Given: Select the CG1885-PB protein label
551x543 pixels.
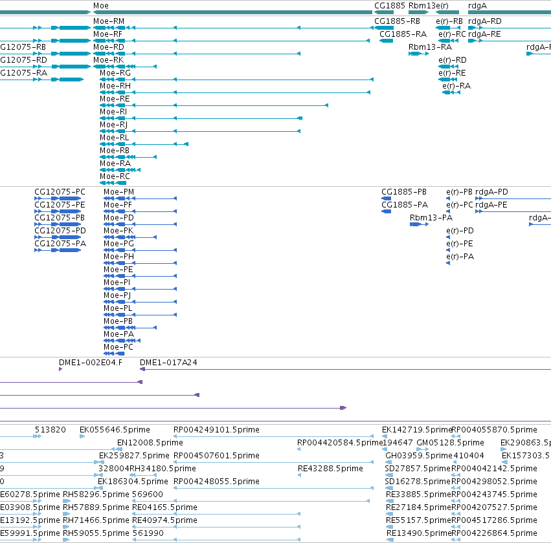Looking at the screenshot, I should point(404,192).
